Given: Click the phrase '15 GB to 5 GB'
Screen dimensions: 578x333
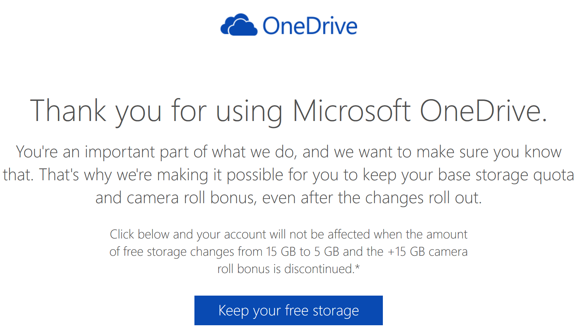Looking at the screenshot, I should pos(302,252).
